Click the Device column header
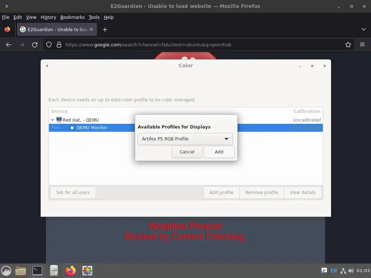 59,111
